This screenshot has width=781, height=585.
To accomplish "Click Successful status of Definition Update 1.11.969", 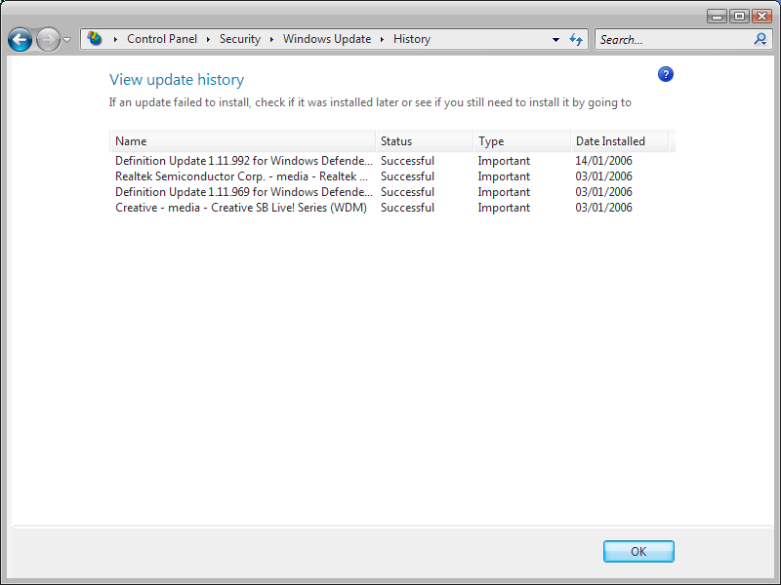I will (407, 192).
